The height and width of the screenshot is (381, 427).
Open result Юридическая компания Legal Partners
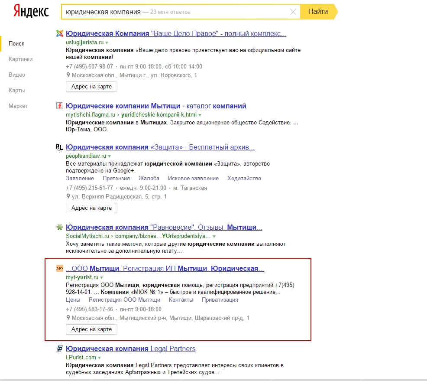point(131,348)
